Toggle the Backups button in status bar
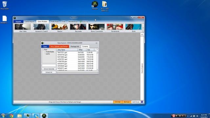 point(127,102)
